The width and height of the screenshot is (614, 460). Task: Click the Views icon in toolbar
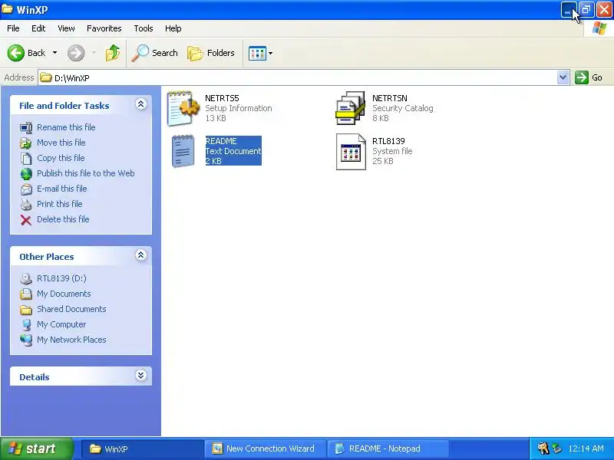point(257,53)
